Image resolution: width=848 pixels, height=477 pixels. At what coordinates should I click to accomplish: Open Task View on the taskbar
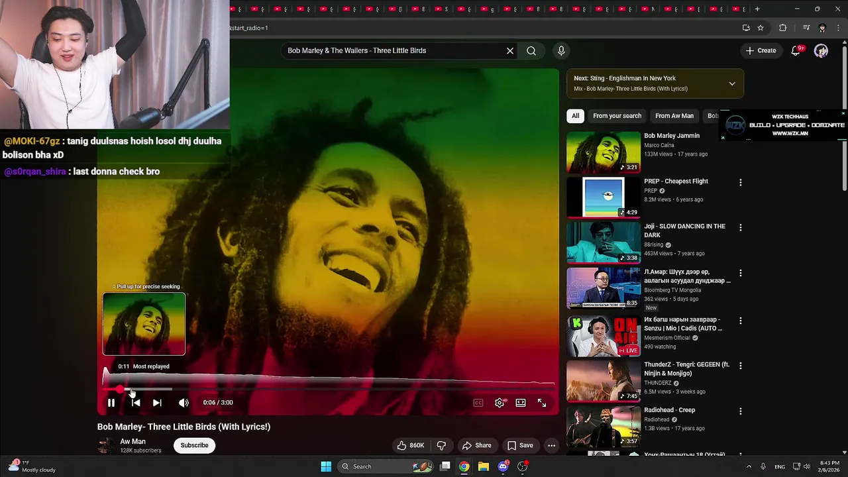click(x=445, y=466)
